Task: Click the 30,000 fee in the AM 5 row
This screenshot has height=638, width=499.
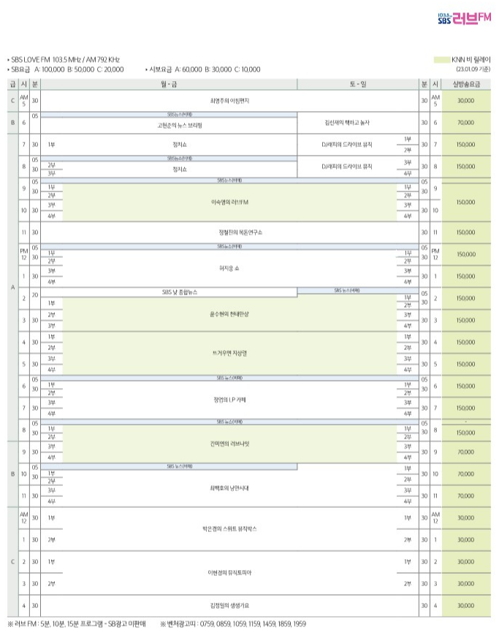Action: click(466, 101)
